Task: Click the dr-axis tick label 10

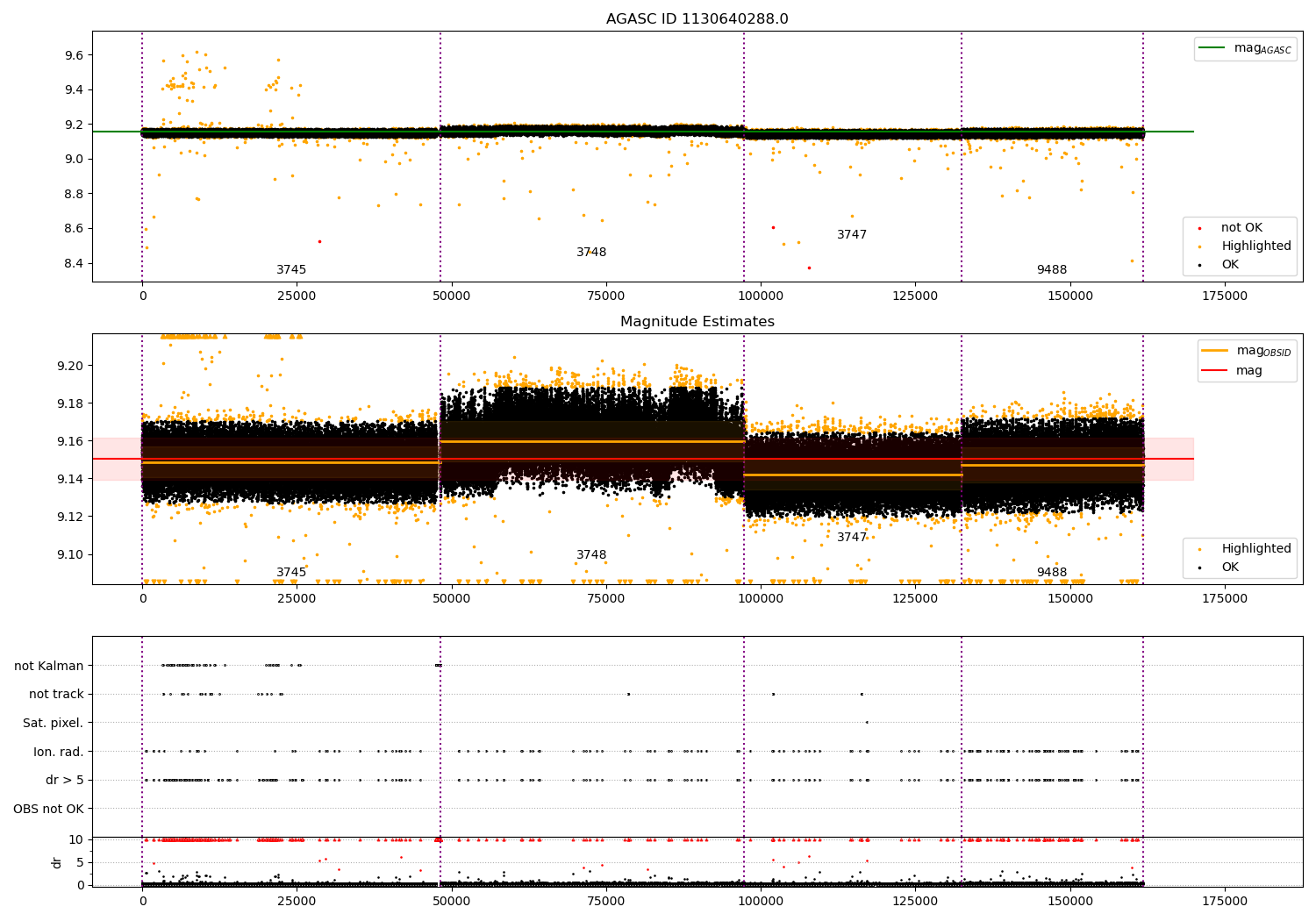Action: tap(77, 839)
